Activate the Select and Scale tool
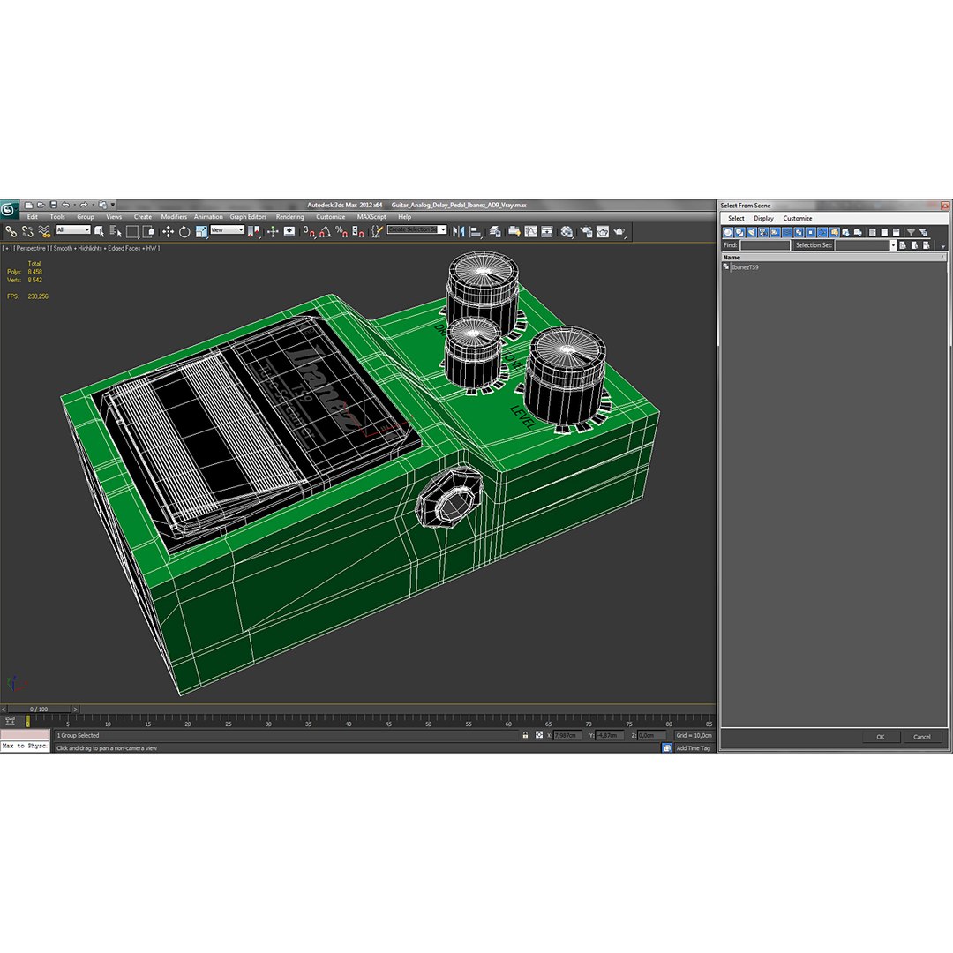953x953 pixels. tap(201, 231)
